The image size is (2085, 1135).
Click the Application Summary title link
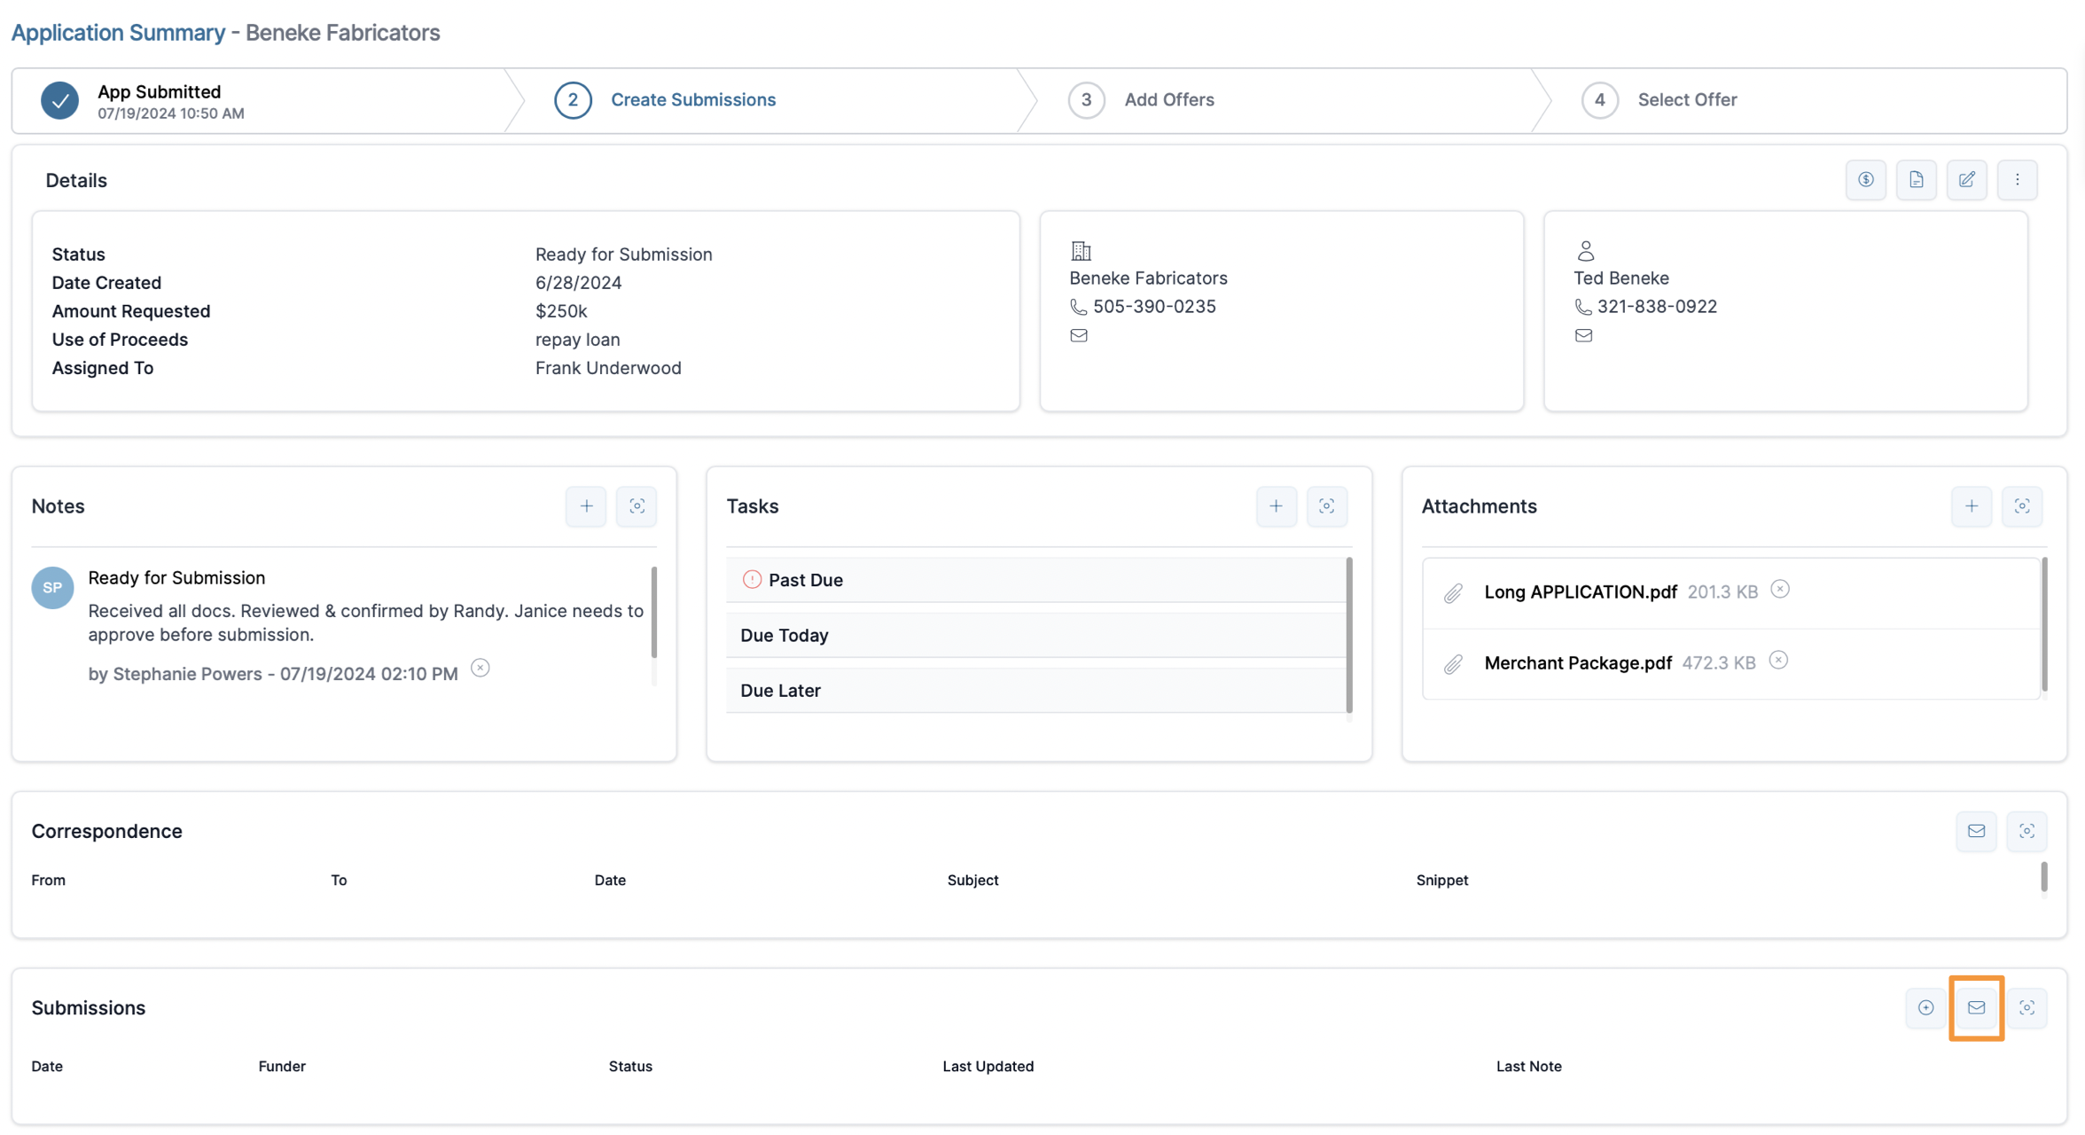point(118,33)
